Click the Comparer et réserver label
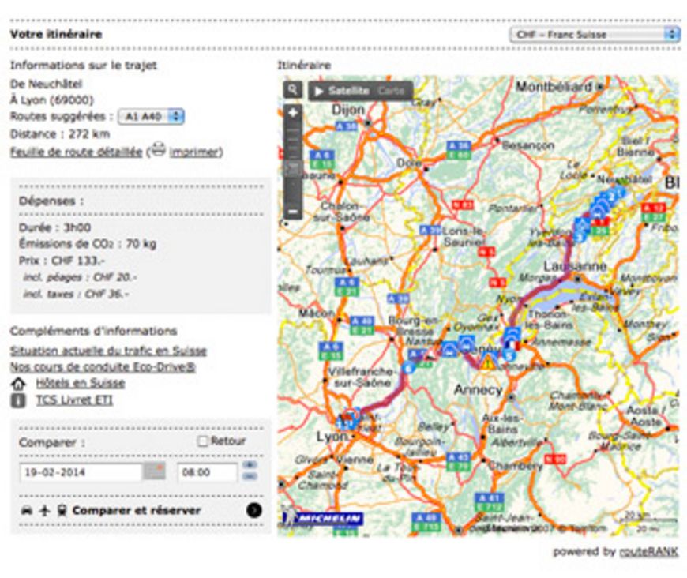 (x=137, y=511)
